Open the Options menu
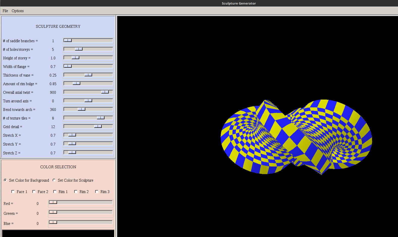398x237 pixels. (x=18, y=11)
